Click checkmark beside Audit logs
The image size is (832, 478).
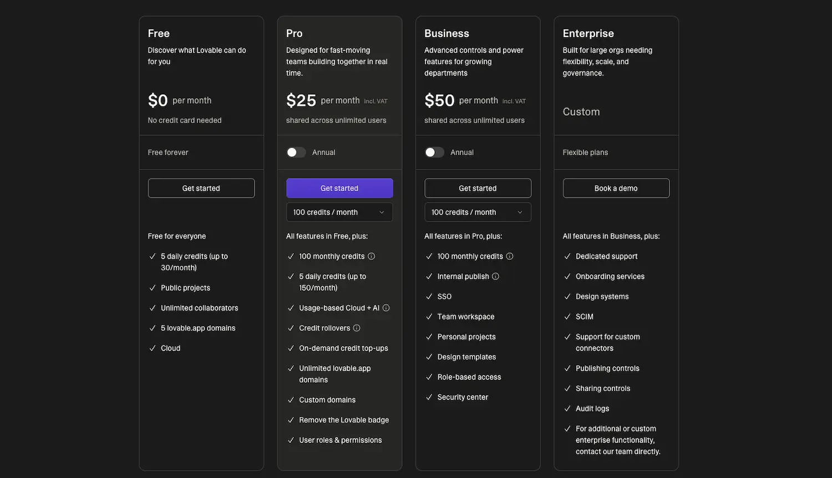pos(567,408)
